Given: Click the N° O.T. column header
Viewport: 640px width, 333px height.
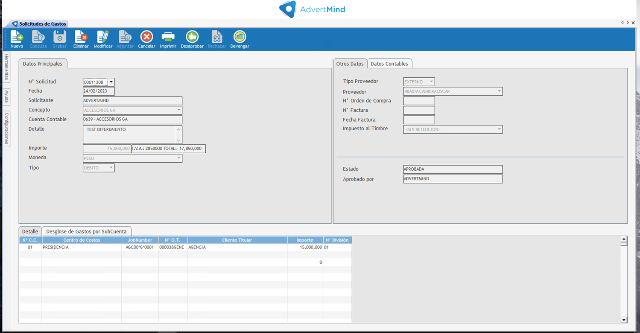Looking at the screenshot, I should [173, 240].
